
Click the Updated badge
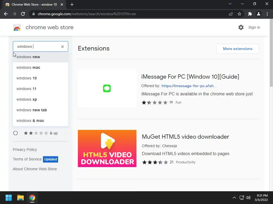click(50, 159)
